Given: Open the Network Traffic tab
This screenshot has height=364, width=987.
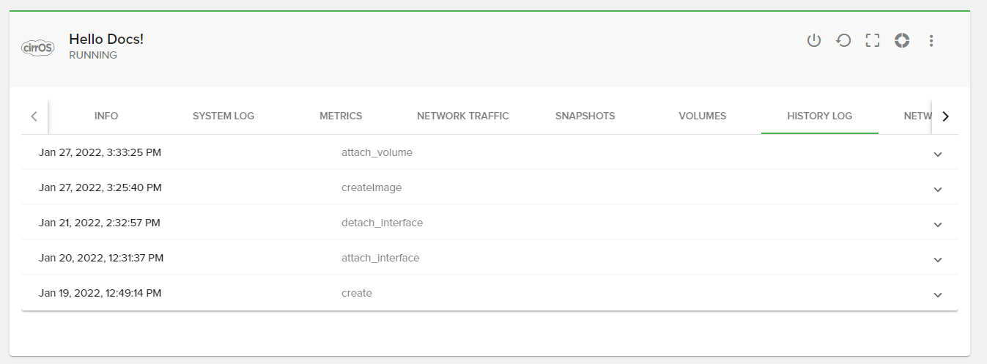Looking at the screenshot, I should 463,116.
